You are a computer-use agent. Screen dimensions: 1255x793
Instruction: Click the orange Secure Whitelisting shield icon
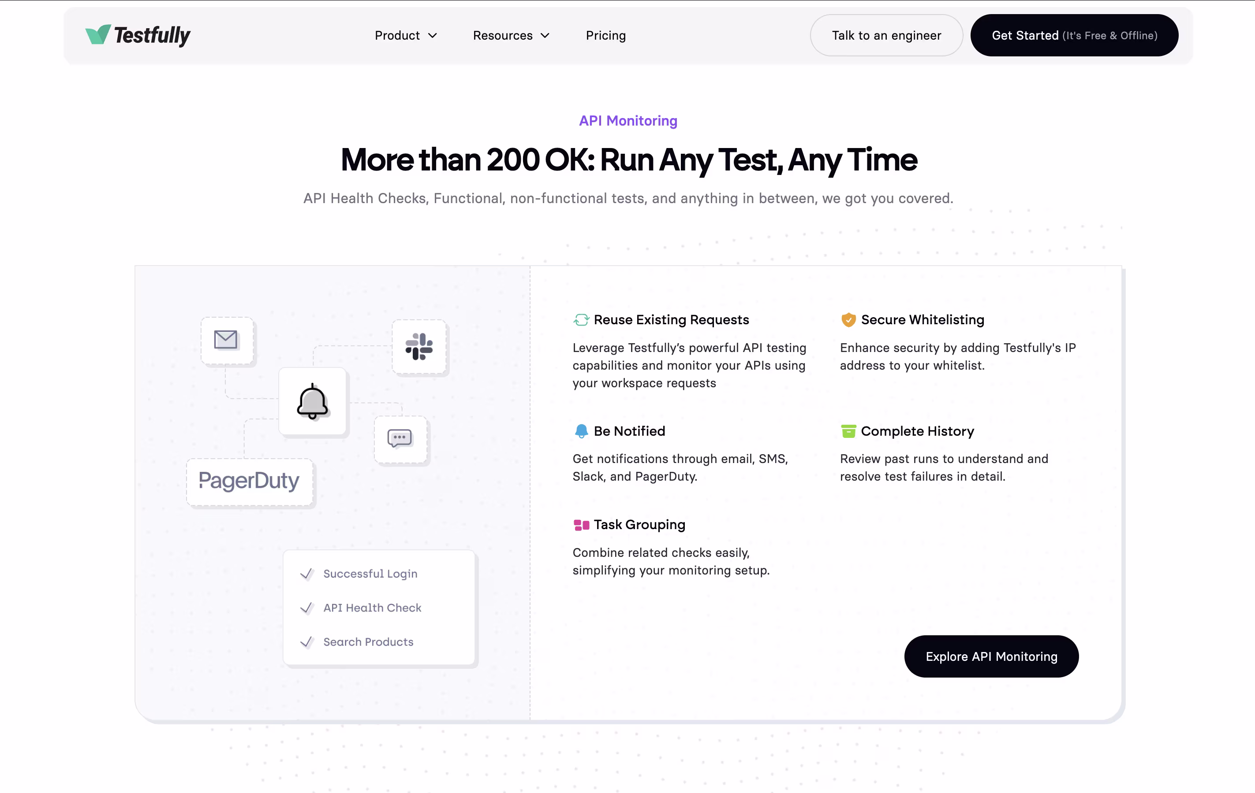(848, 320)
